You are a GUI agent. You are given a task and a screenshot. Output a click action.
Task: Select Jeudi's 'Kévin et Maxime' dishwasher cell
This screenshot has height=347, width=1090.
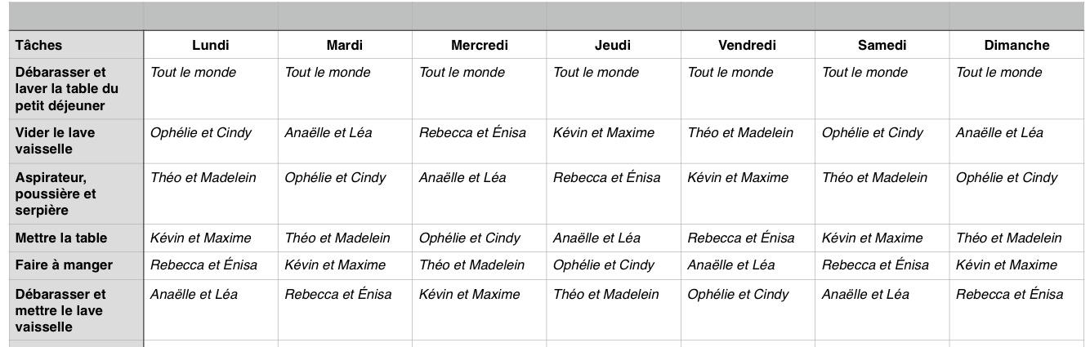pyautogui.click(x=614, y=141)
